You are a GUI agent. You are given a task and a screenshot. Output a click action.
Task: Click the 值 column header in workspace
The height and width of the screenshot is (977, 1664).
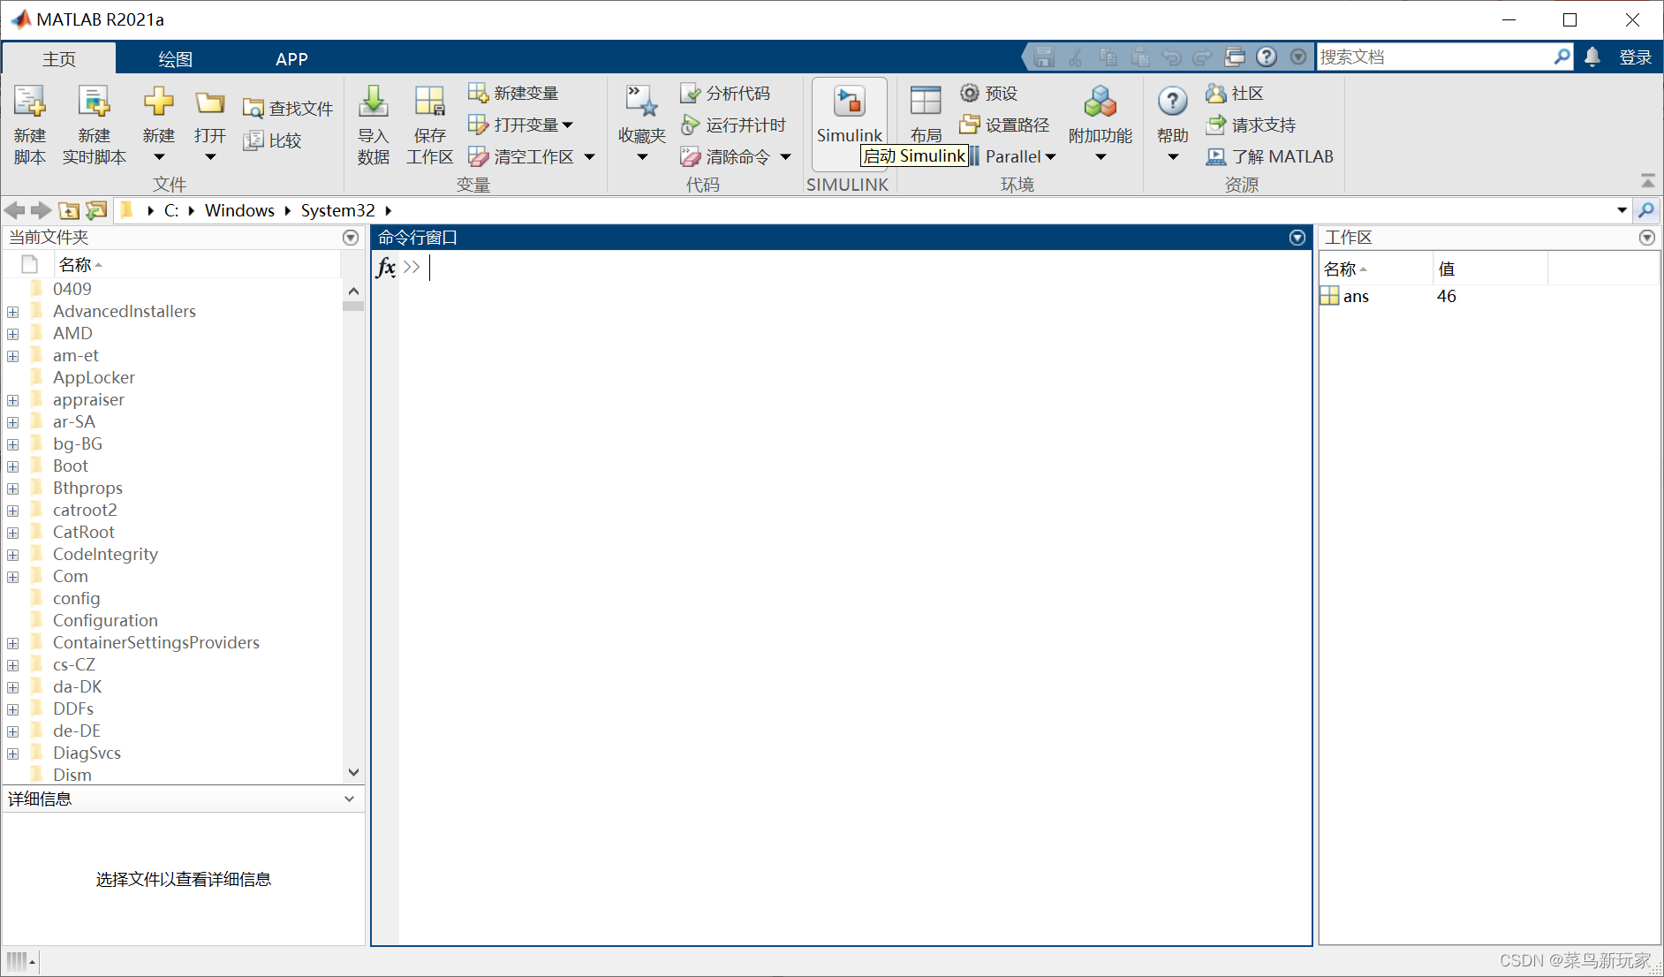point(1490,269)
